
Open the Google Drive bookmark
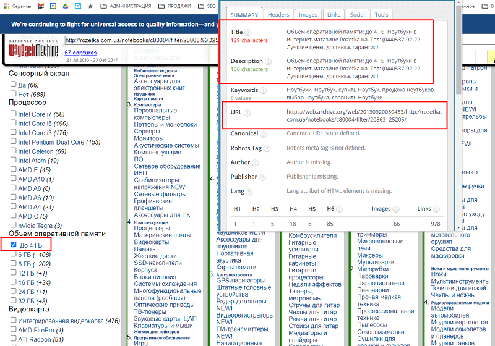coord(66,6)
